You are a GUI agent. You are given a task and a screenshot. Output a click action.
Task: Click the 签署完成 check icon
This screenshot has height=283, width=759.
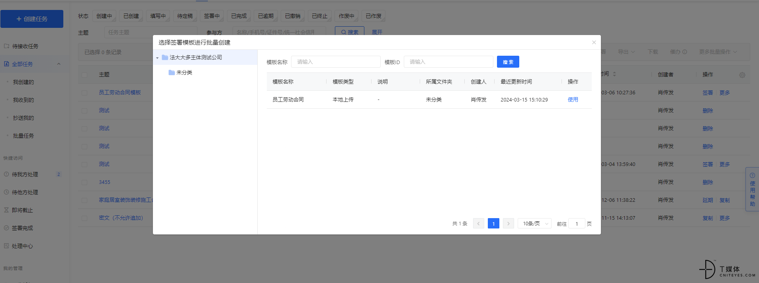point(6,228)
